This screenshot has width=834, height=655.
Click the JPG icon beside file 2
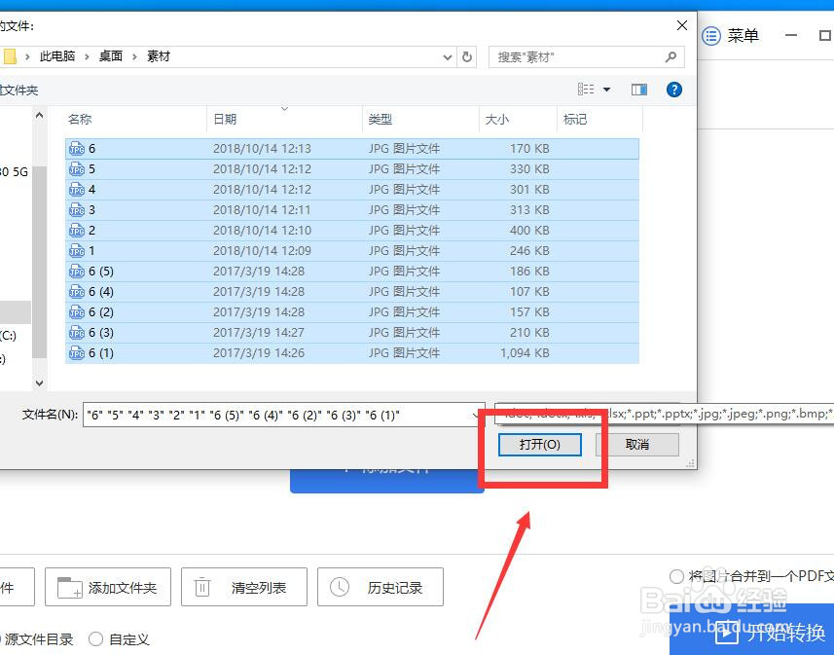77,230
